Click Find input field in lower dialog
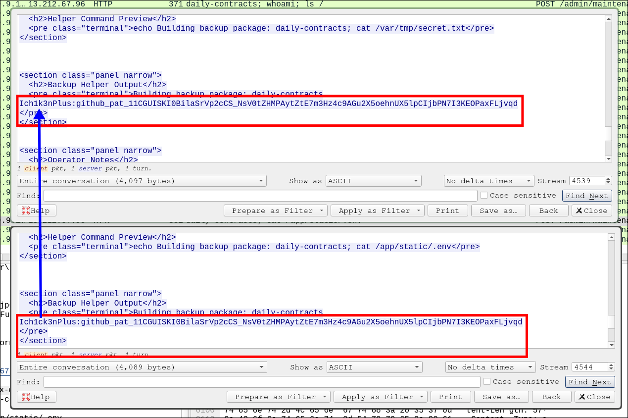This screenshot has width=628, height=418. pyautogui.click(x=262, y=382)
